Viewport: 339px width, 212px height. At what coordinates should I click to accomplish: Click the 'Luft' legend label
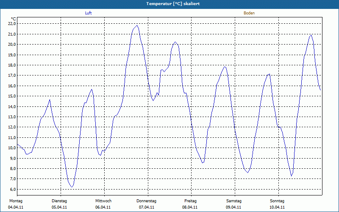click(88, 13)
